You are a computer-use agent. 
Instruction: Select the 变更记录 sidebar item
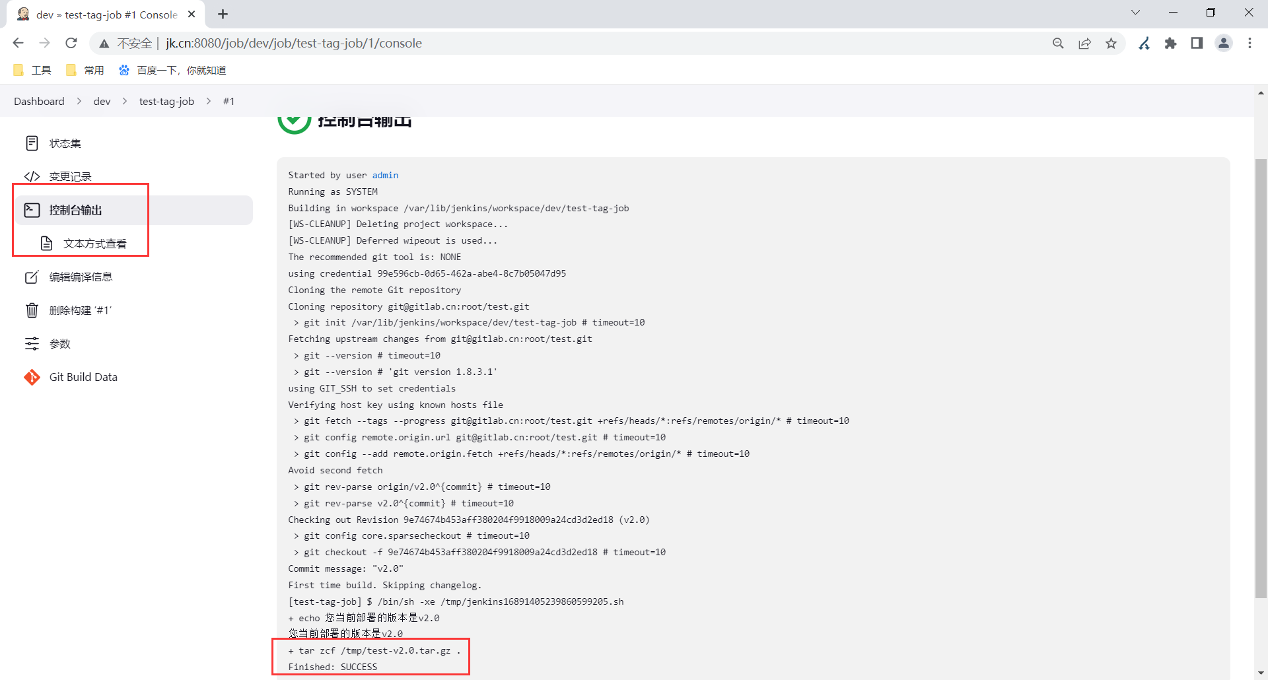133,176
